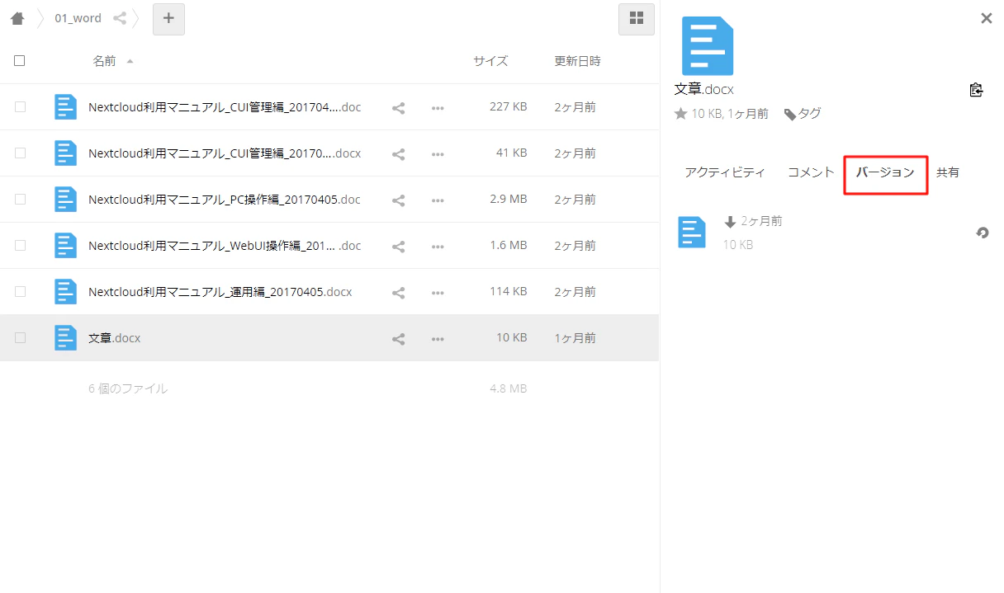Open 文章.docx file name in list
The image size is (1004, 593).
[x=115, y=338]
